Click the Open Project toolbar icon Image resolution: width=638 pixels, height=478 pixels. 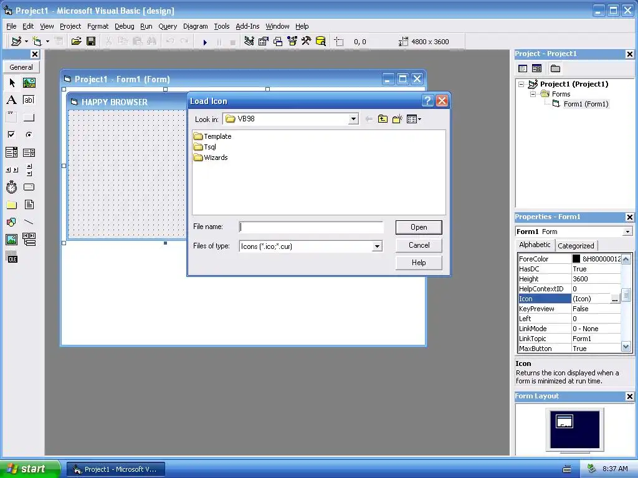click(76, 41)
